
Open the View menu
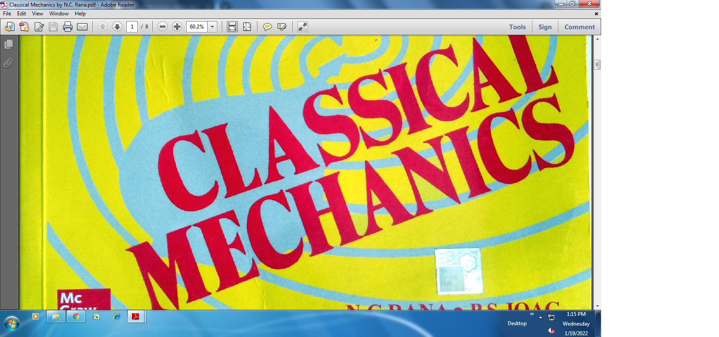[x=37, y=14]
